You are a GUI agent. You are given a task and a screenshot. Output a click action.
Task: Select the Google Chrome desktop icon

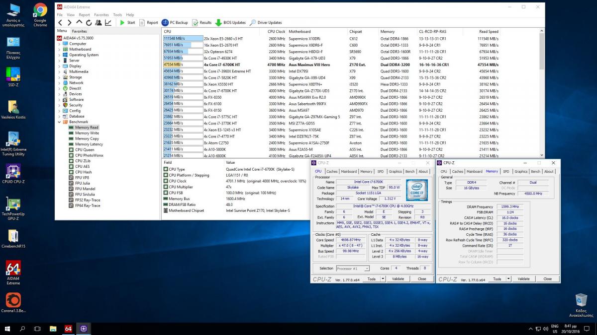coord(40,15)
